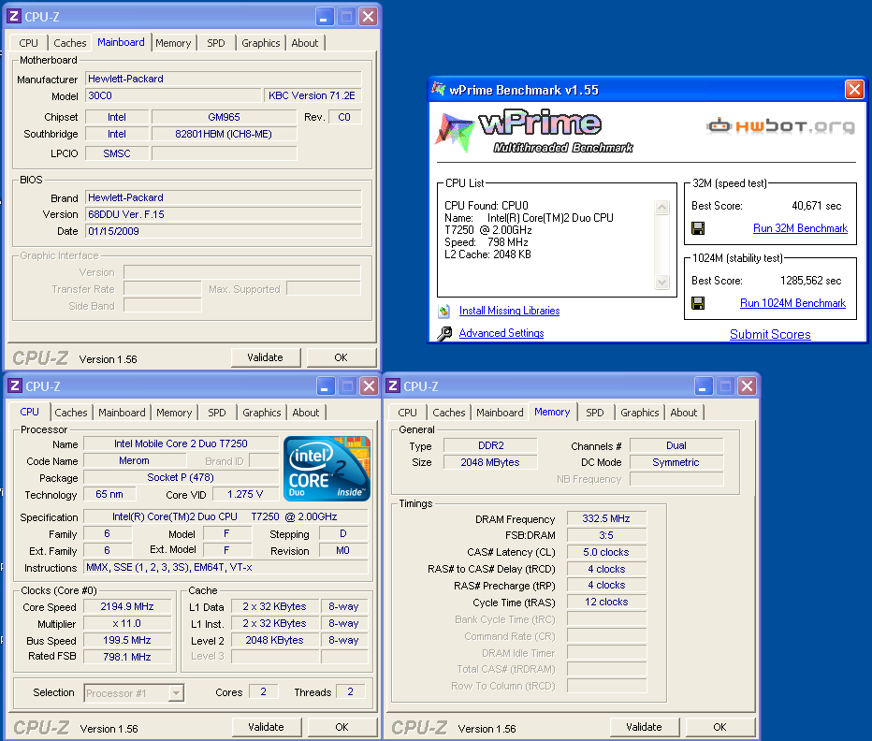The height and width of the screenshot is (741, 872).
Task: Click OK in the Memory window
Action: click(720, 727)
